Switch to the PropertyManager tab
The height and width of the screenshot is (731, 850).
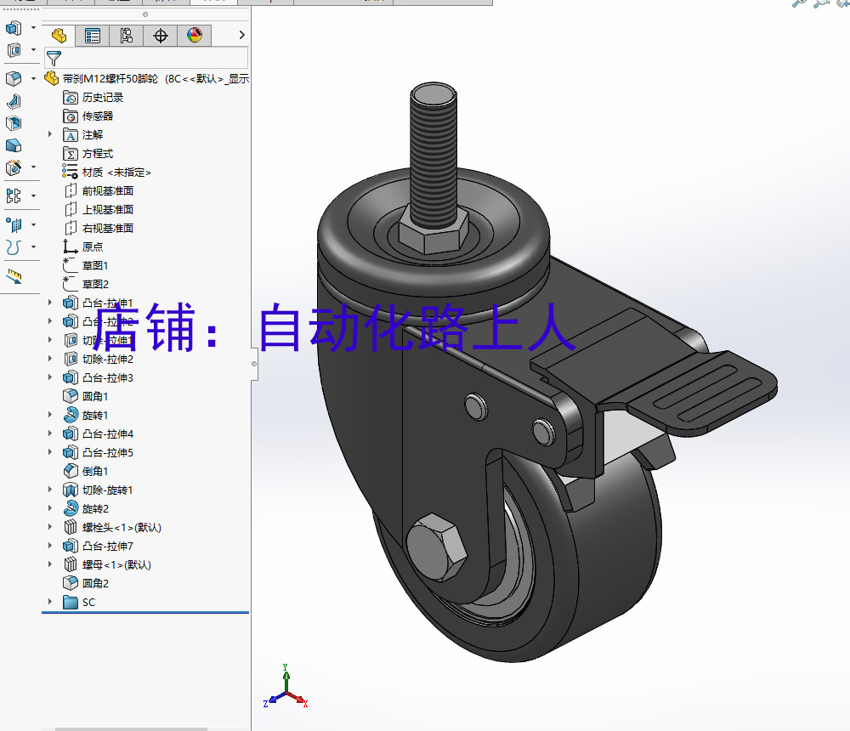pyautogui.click(x=93, y=36)
